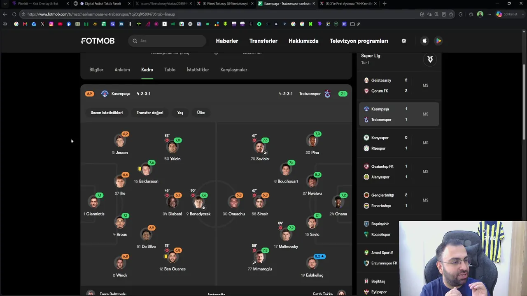Viewport: 527px width, 296px height.
Task: Reload the page with the refresh icon
Action: click(x=14, y=14)
